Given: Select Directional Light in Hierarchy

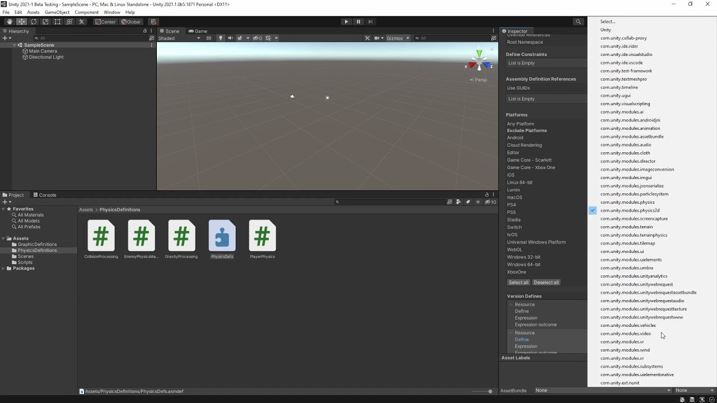Looking at the screenshot, I should tap(46, 57).
